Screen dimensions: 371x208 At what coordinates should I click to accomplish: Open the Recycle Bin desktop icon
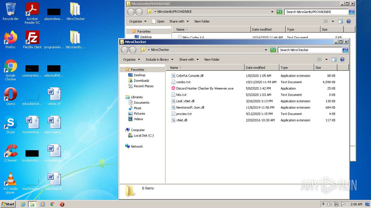coord(10,12)
